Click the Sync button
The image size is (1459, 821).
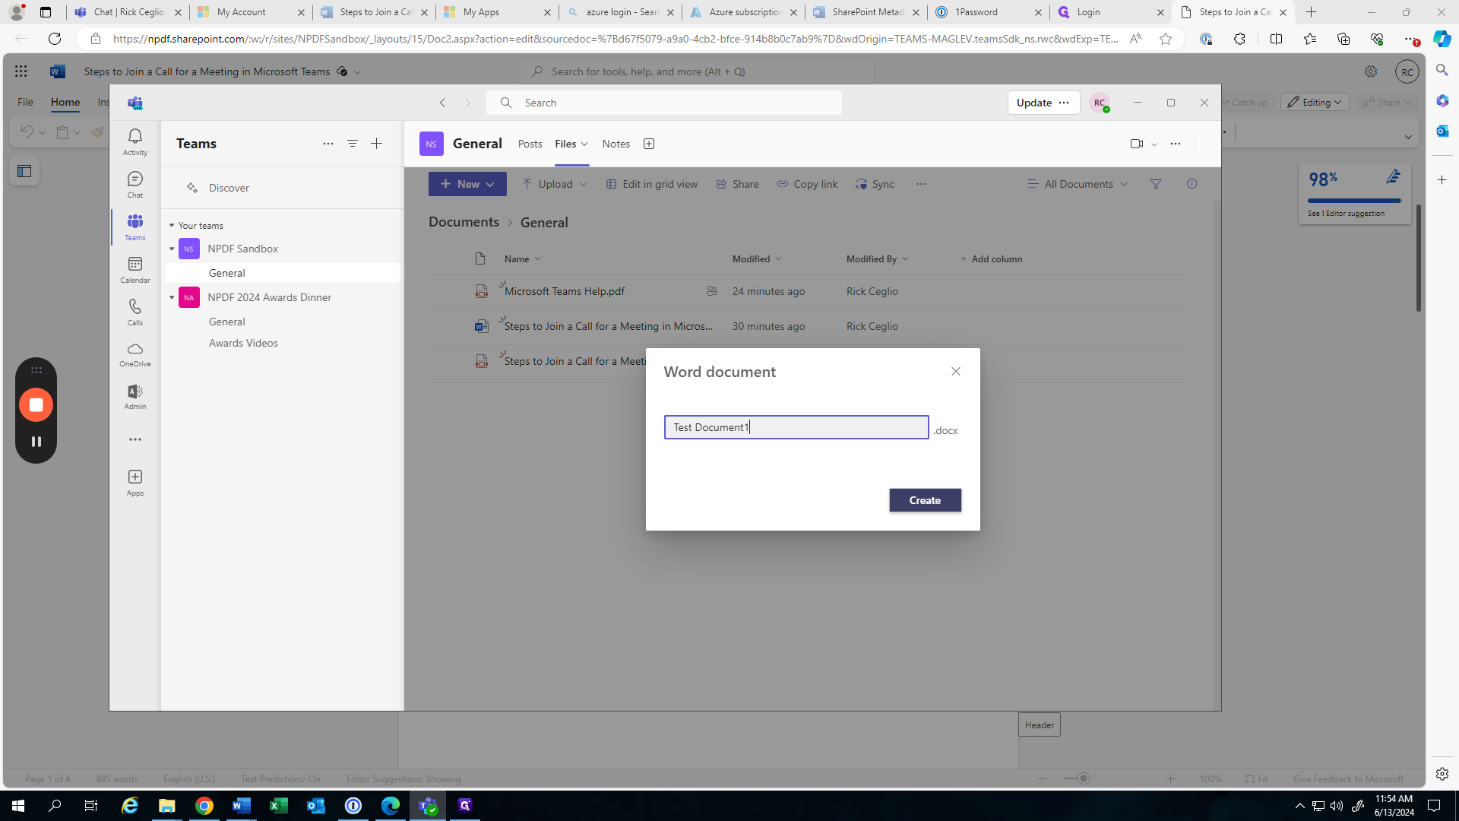(x=875, y=184)
